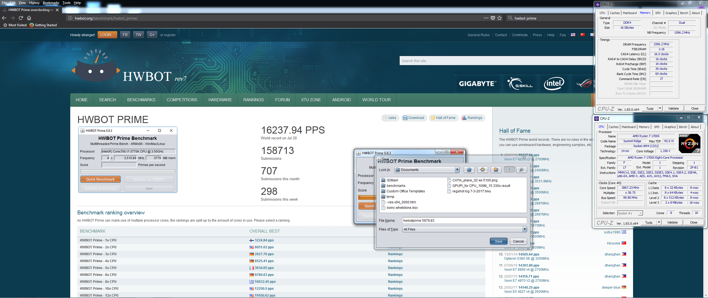Switch site language with Chinese flag
This screenshot has height=298, width=708.
click(583, 35)
